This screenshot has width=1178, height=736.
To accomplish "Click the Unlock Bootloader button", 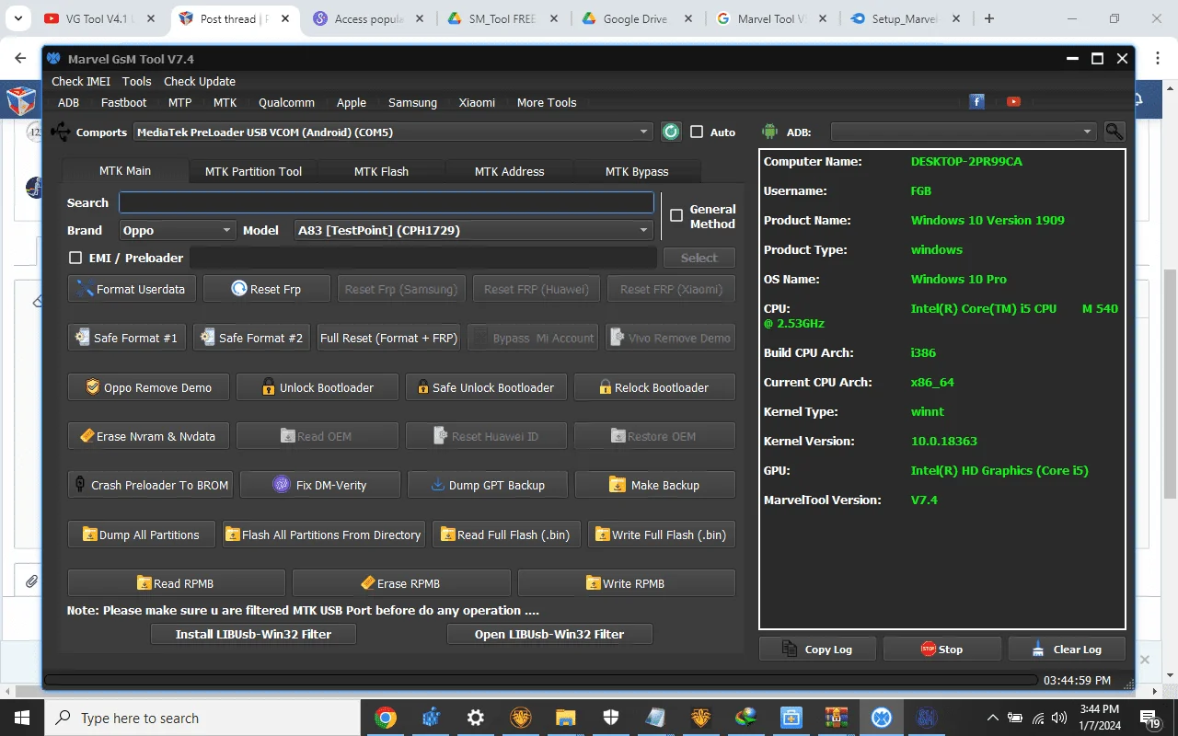I will [x=318, y=387].
